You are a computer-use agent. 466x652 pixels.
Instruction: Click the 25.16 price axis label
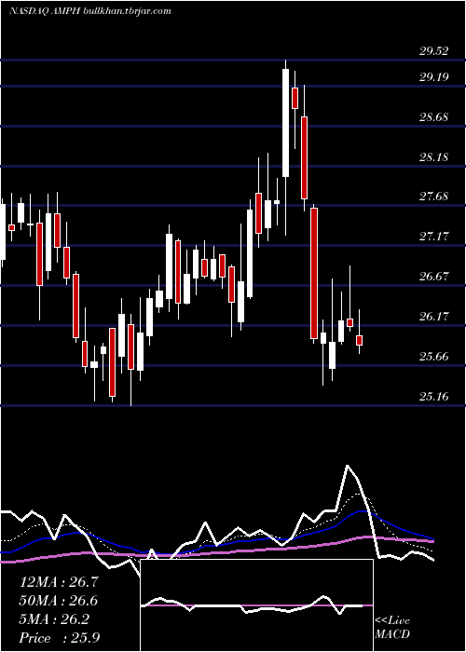pos(434,397)
